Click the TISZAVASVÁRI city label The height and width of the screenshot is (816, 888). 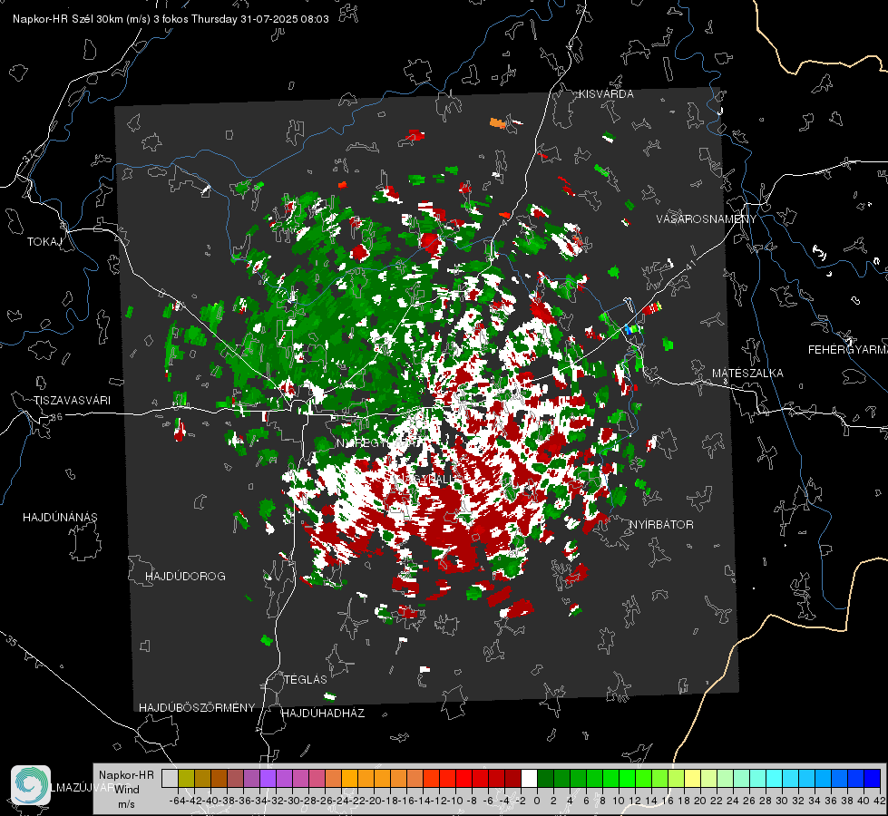point(72,401)
